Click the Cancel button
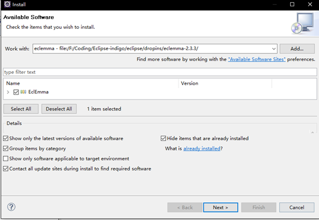 coord(297,207)
